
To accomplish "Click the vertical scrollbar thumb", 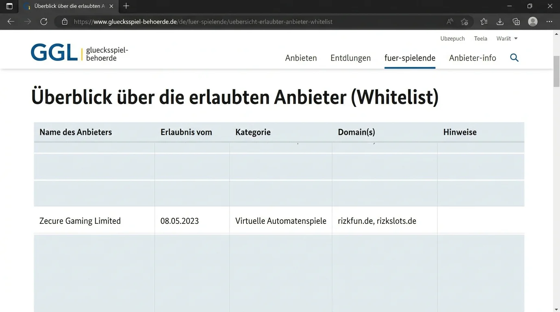I will pyautogui.click(x=556, y=71).
